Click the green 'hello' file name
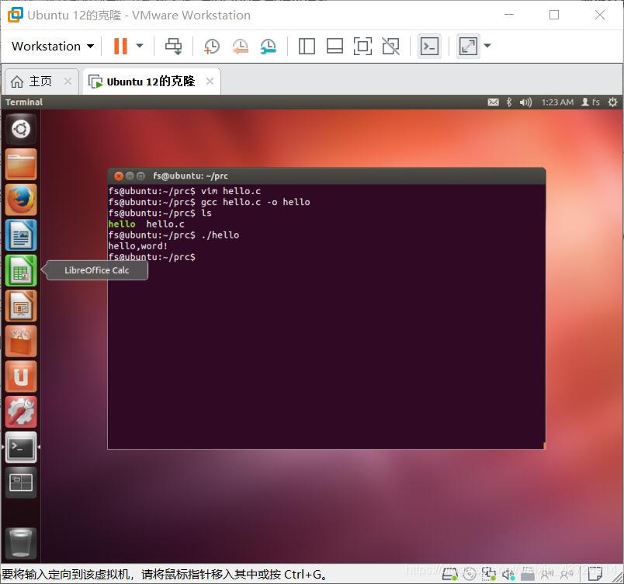Viewport: 624px width, 584px height. tap(122, 224)
